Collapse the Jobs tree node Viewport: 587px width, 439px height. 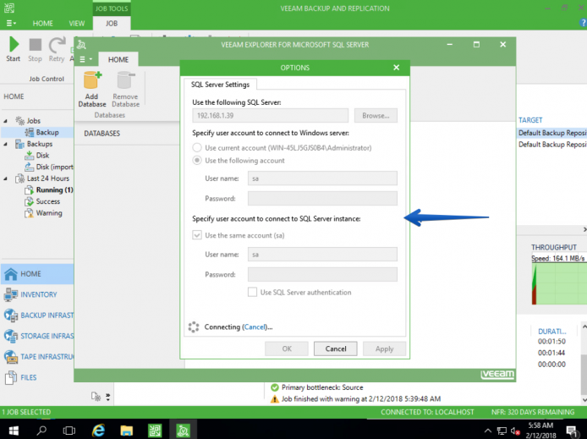5,121
